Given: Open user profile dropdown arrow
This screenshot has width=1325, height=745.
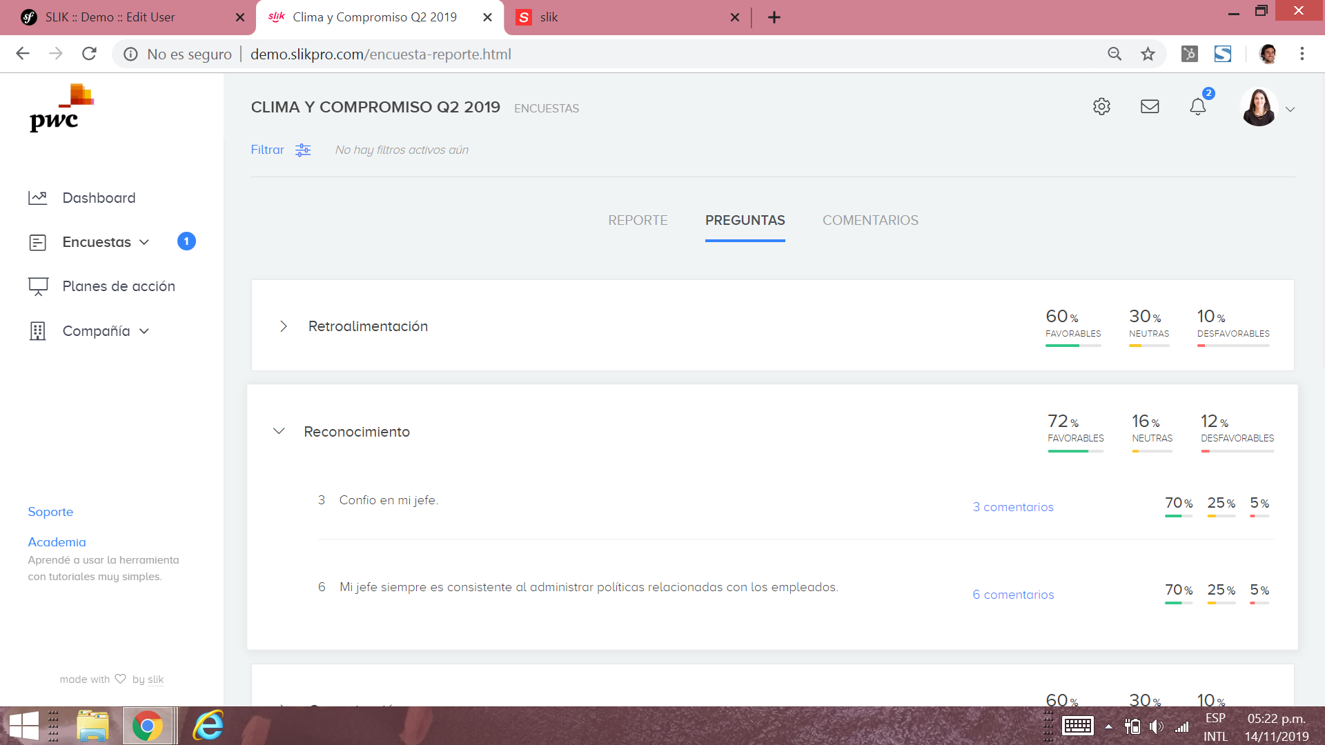Looking at the screenshot, I should (1290, 109).
